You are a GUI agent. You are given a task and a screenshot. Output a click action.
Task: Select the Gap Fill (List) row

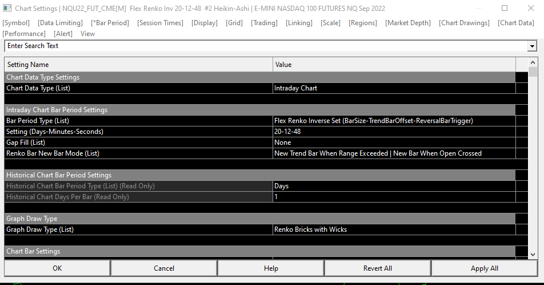click(x=139, y=142)
